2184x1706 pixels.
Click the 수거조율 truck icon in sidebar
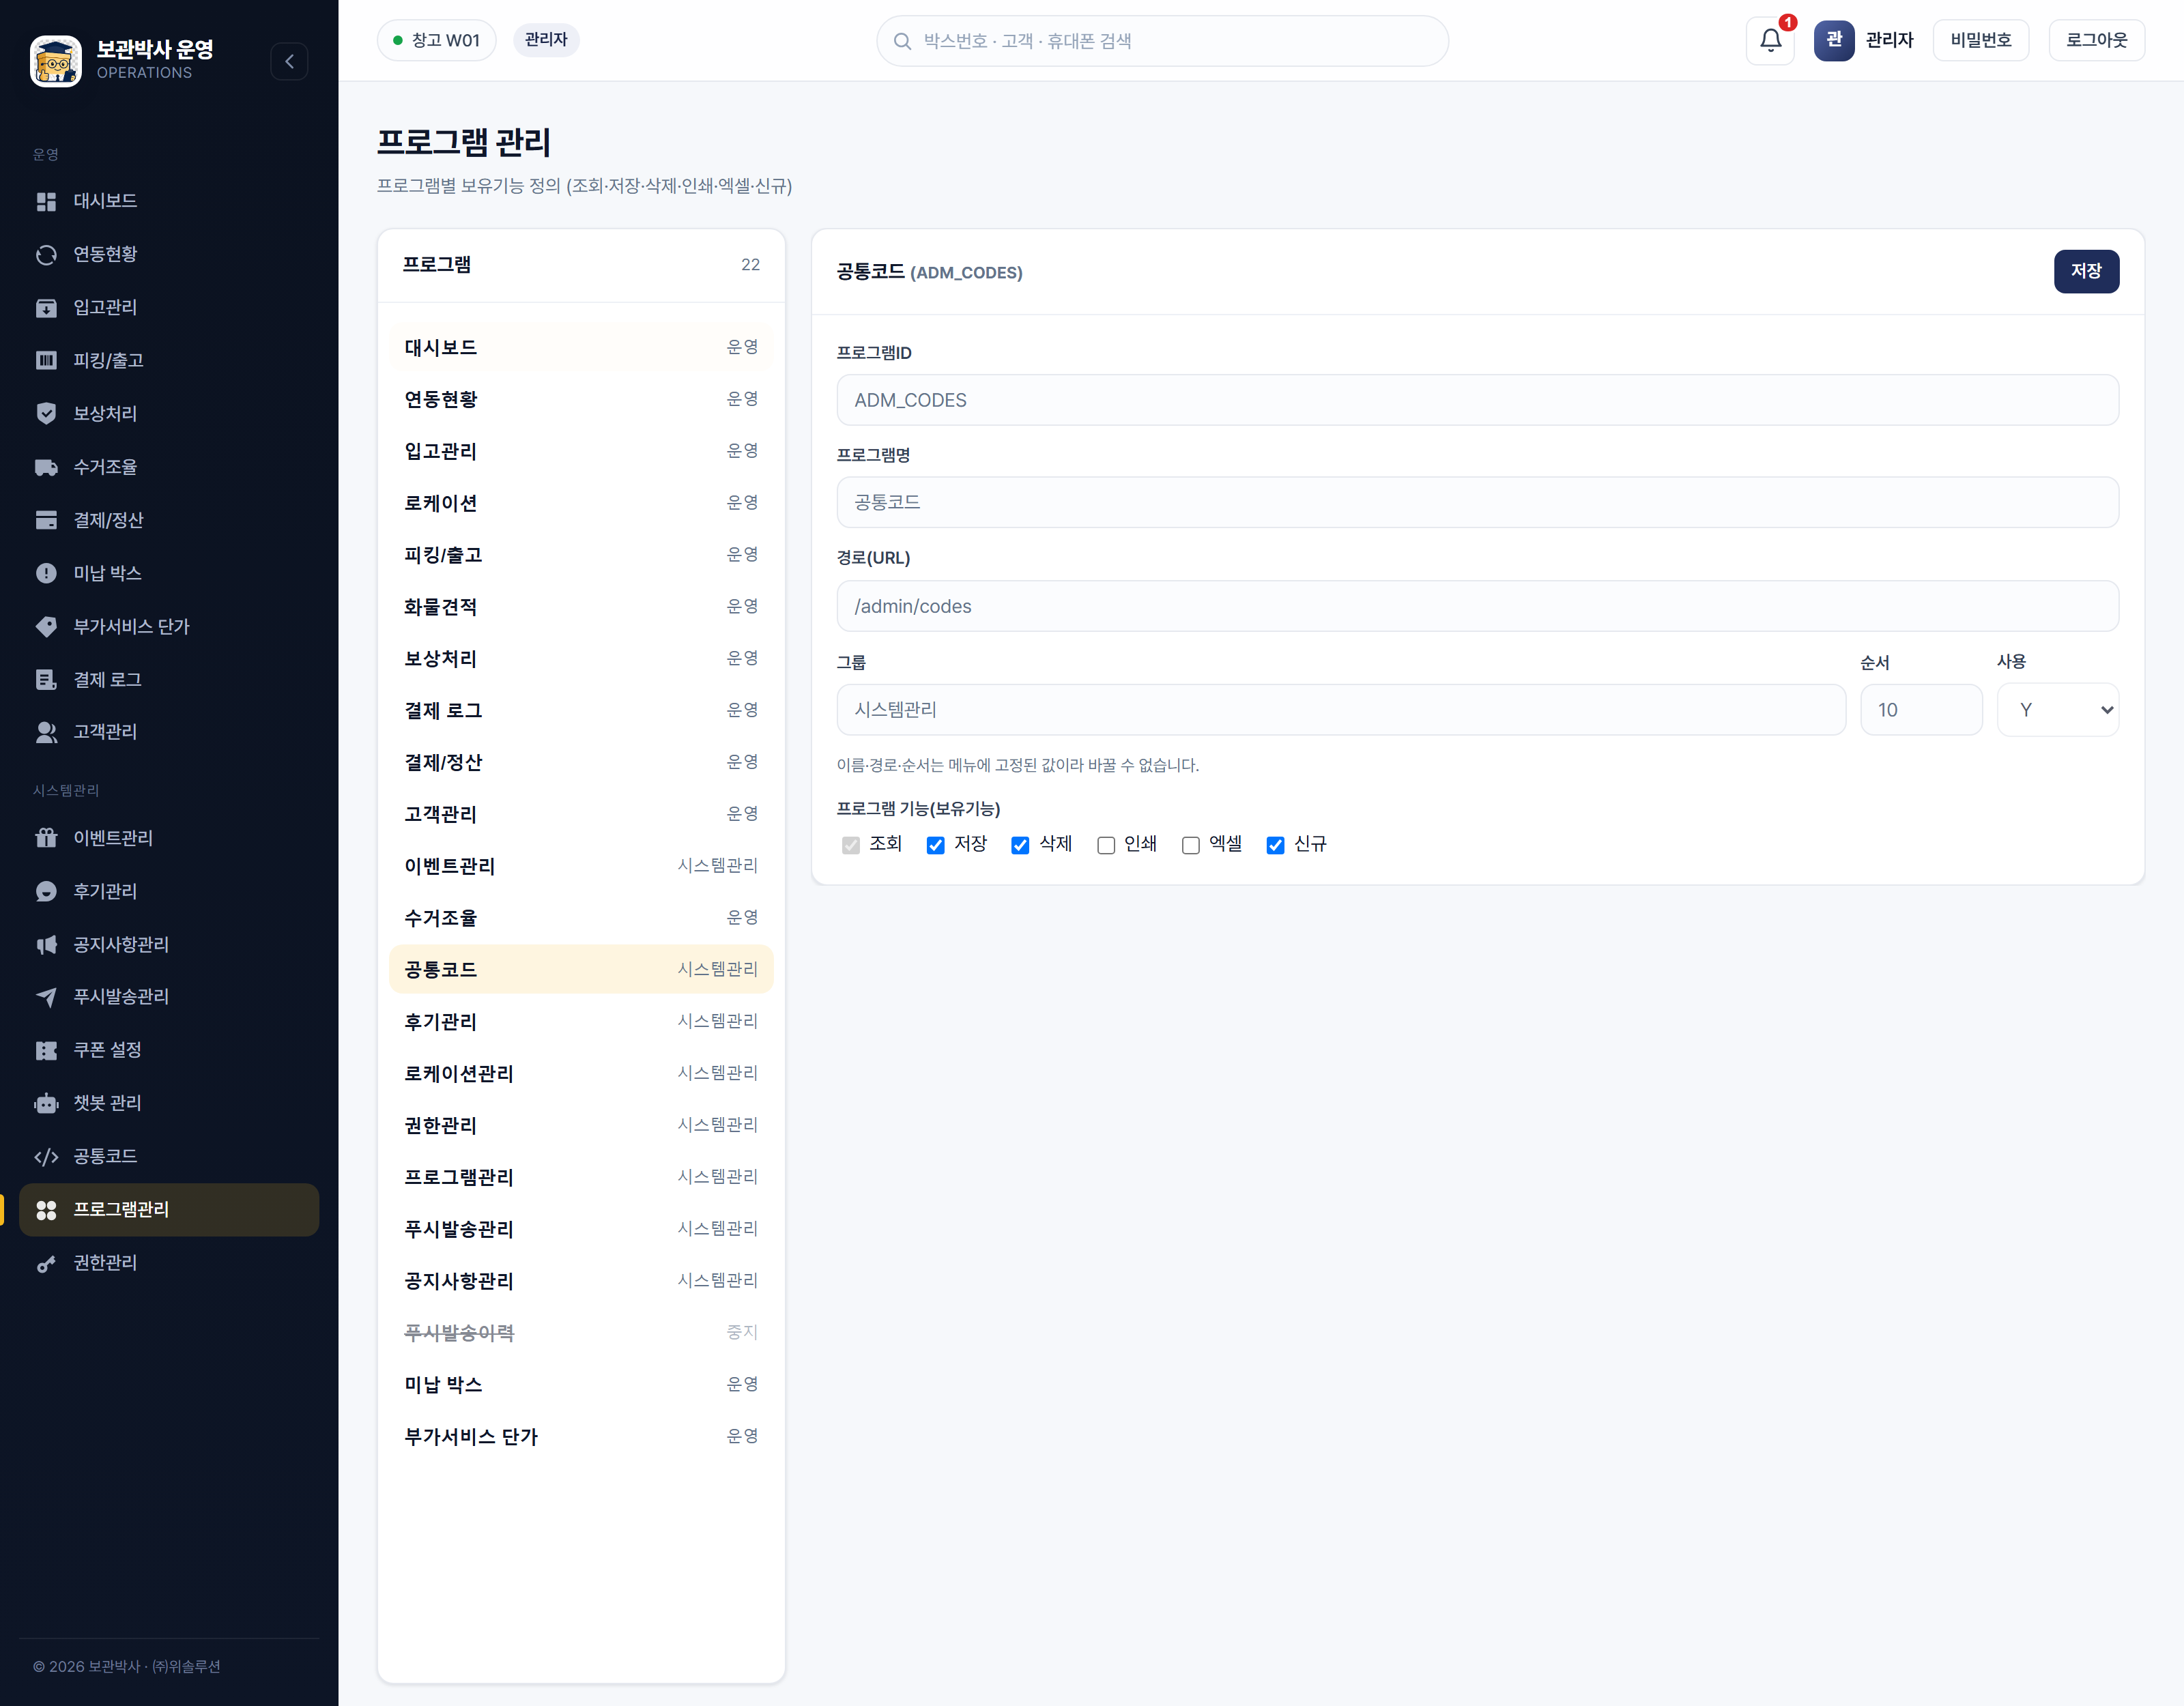coord(46,467)
